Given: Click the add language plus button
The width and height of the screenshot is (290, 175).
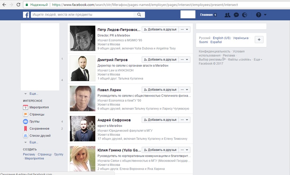Looking at the screenshot, I should 259,40.
